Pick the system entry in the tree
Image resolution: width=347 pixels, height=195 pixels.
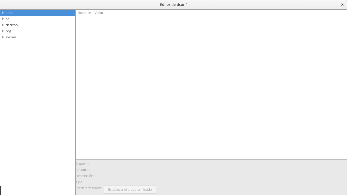(x=11, y=37)
